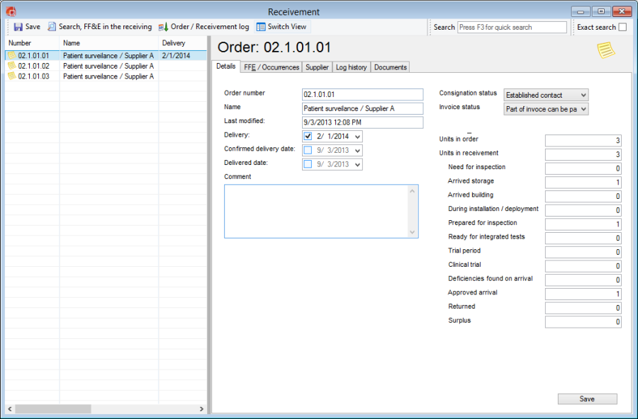The width and height of the screenshot is (638, 419).
Task: Click the Save disk icon in toolbar
Action: tap(18, 27)
